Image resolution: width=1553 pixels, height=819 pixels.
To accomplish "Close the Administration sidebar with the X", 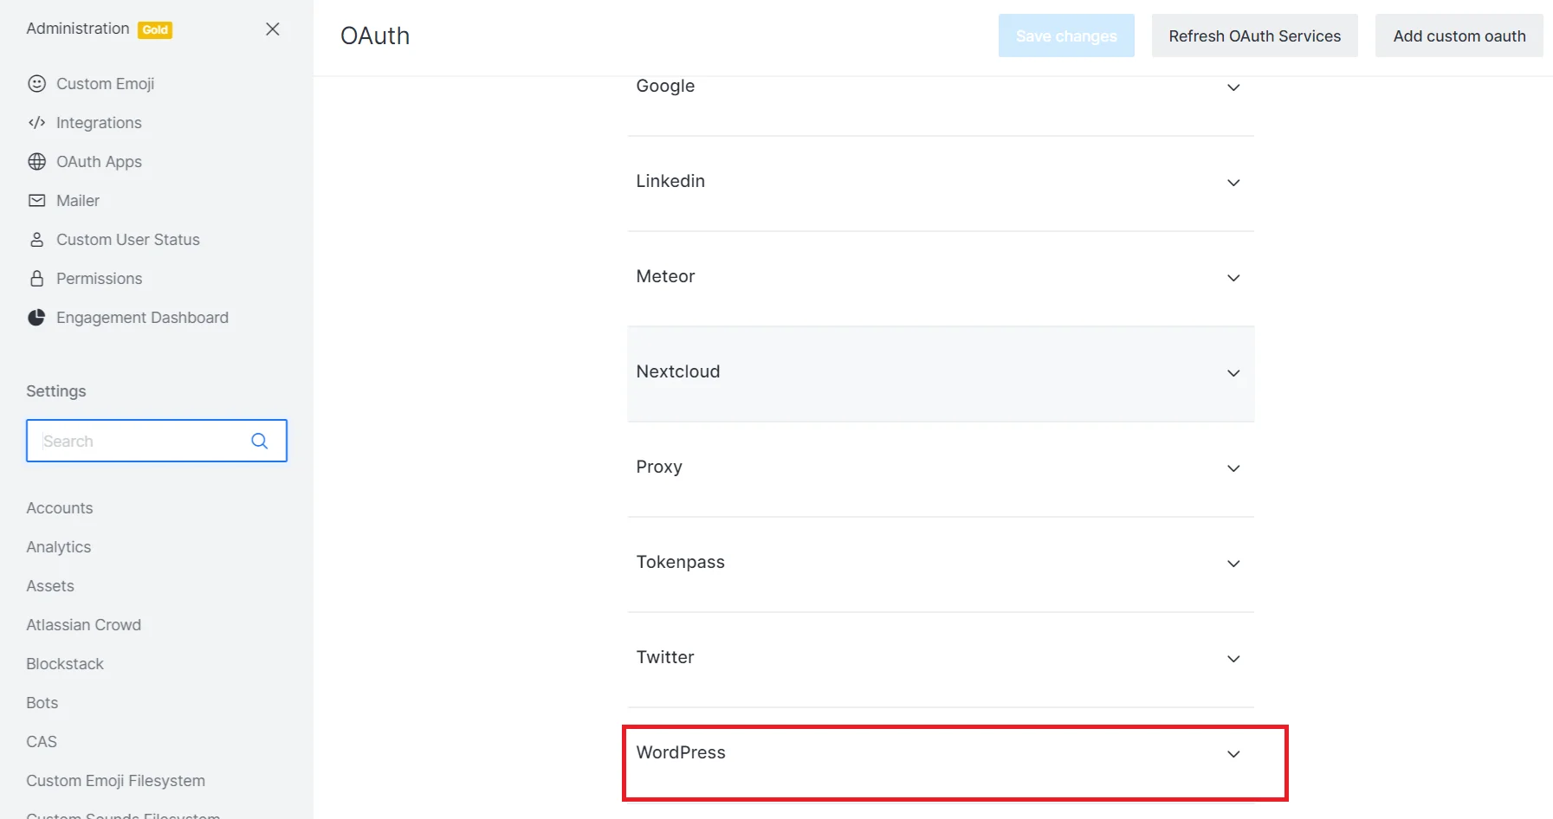I will point(273,29).
